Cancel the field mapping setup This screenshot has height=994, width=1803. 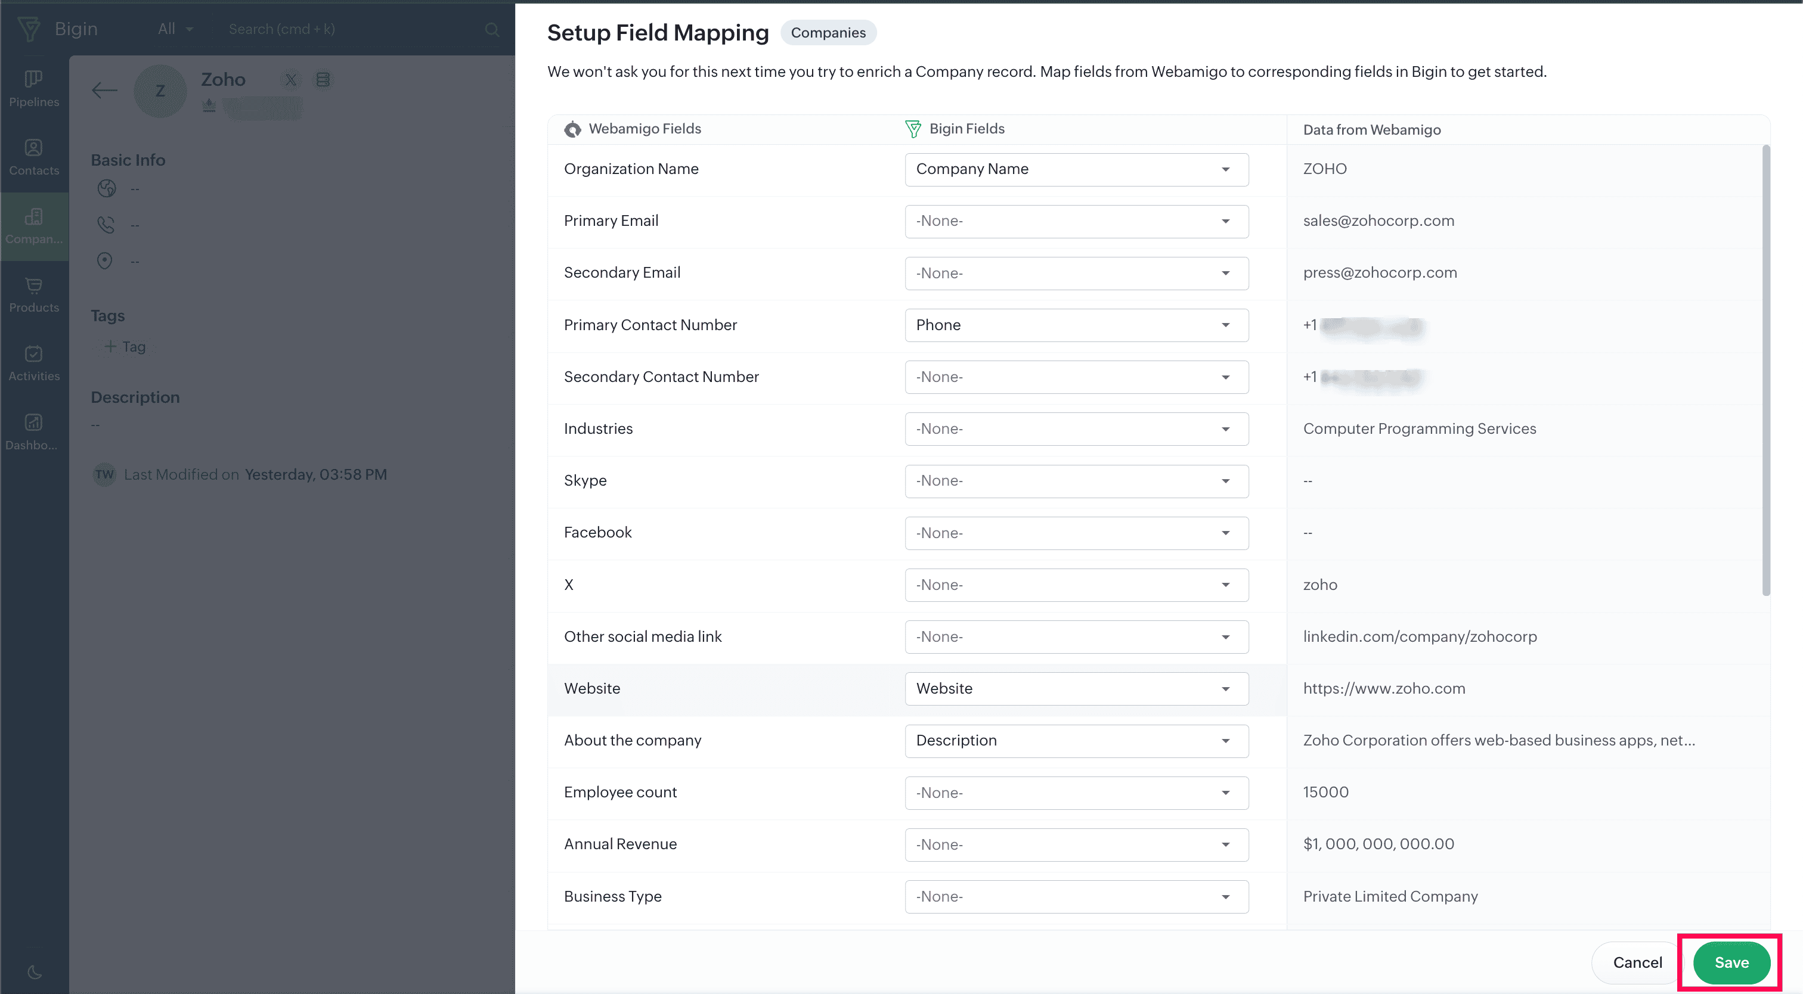point(1637,962)
